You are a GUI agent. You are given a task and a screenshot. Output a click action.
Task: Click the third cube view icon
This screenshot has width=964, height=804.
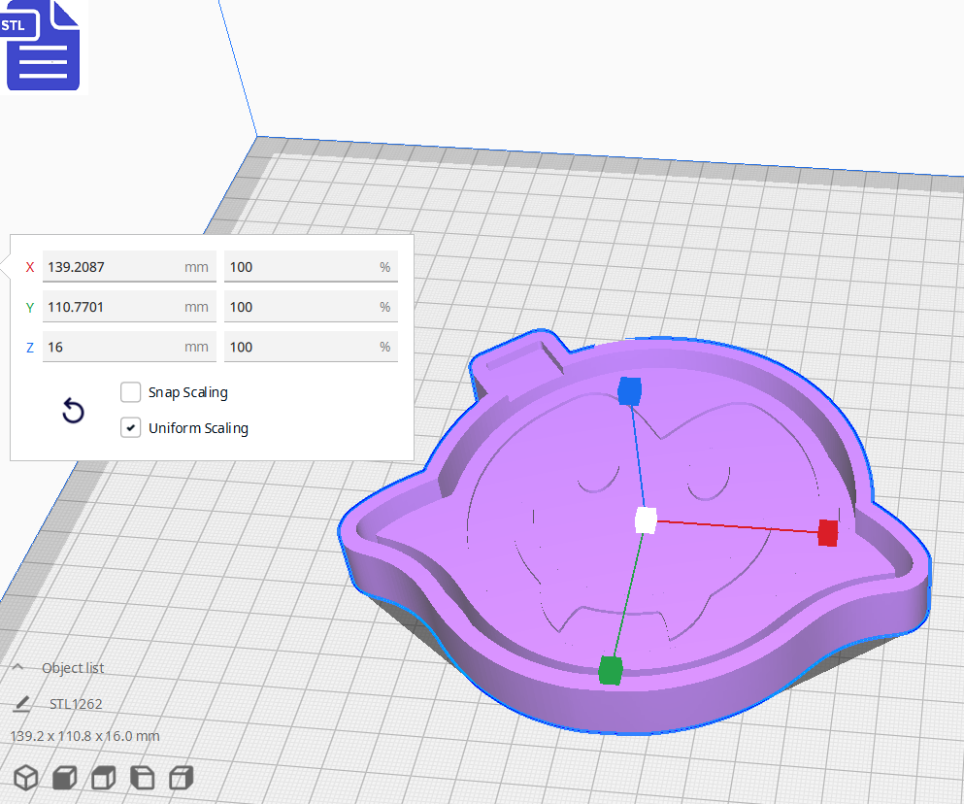[x=102, y=777]
